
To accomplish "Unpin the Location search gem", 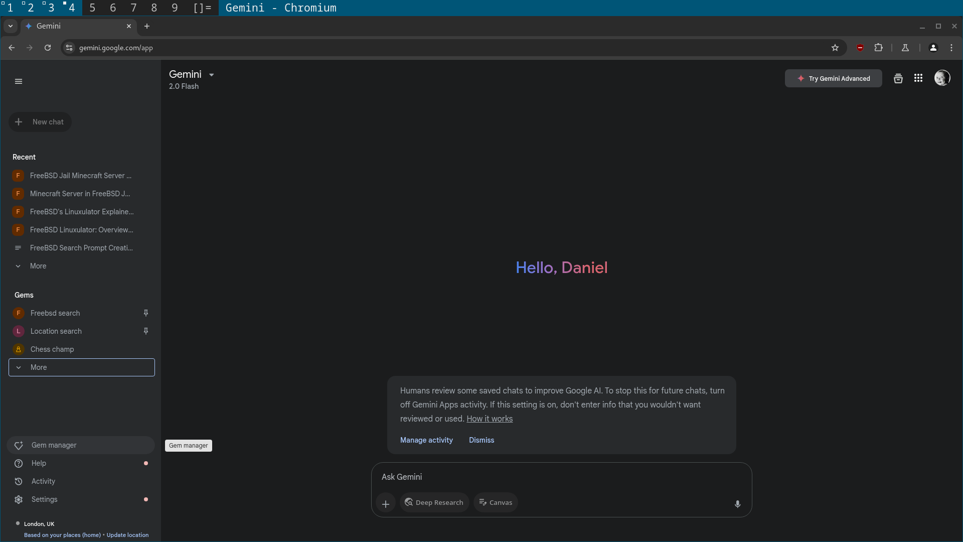I will pos(146,331).
